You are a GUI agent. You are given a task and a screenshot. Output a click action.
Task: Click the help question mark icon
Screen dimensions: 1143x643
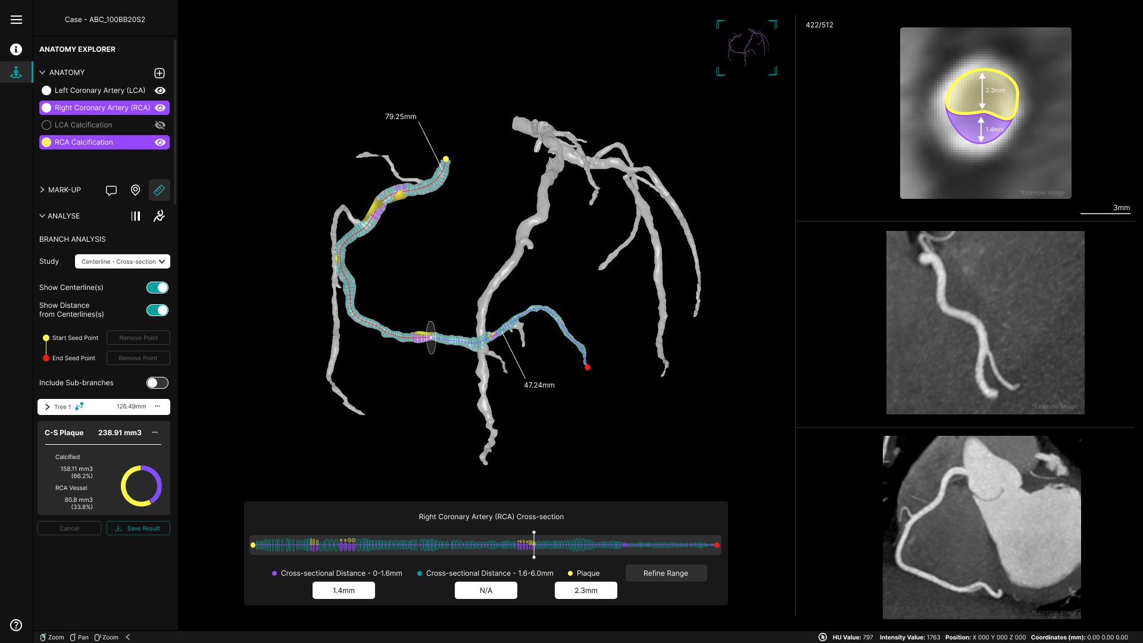tap(15, 625)
